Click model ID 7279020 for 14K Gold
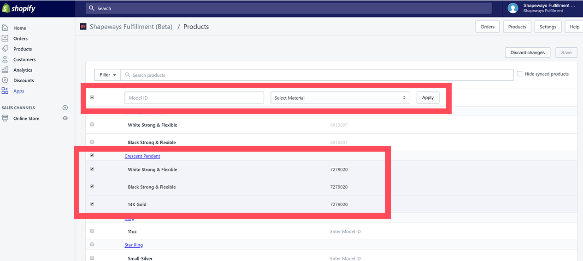 click(339, 204)
